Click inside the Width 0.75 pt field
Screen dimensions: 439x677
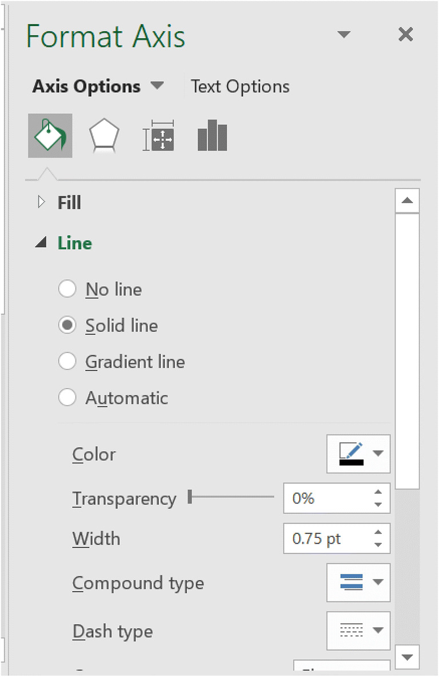(326, 539)
